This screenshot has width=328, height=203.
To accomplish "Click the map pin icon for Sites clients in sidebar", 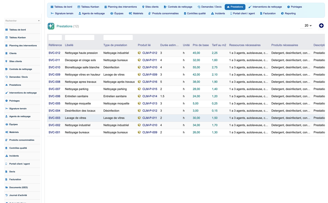I will click(7, 61).
